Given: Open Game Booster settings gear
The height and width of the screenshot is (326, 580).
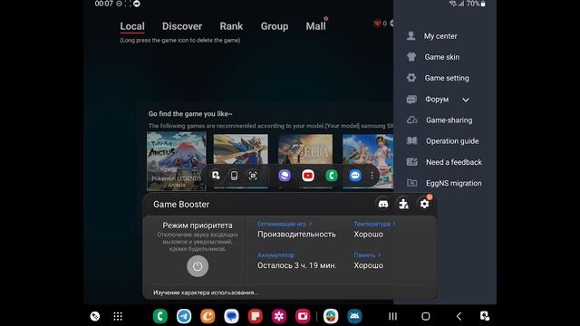Looking at the screenshot, I should click(425, 204).
